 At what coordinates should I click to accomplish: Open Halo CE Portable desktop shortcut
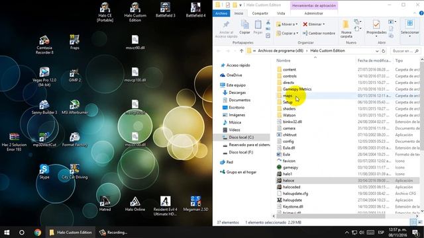(105, 12)
